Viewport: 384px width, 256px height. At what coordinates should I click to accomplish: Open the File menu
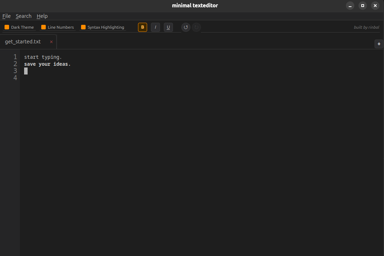pos(7,16)
